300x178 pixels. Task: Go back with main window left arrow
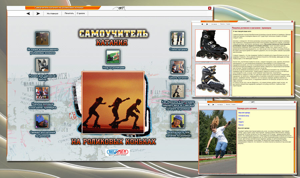click(x=28, y=14)
